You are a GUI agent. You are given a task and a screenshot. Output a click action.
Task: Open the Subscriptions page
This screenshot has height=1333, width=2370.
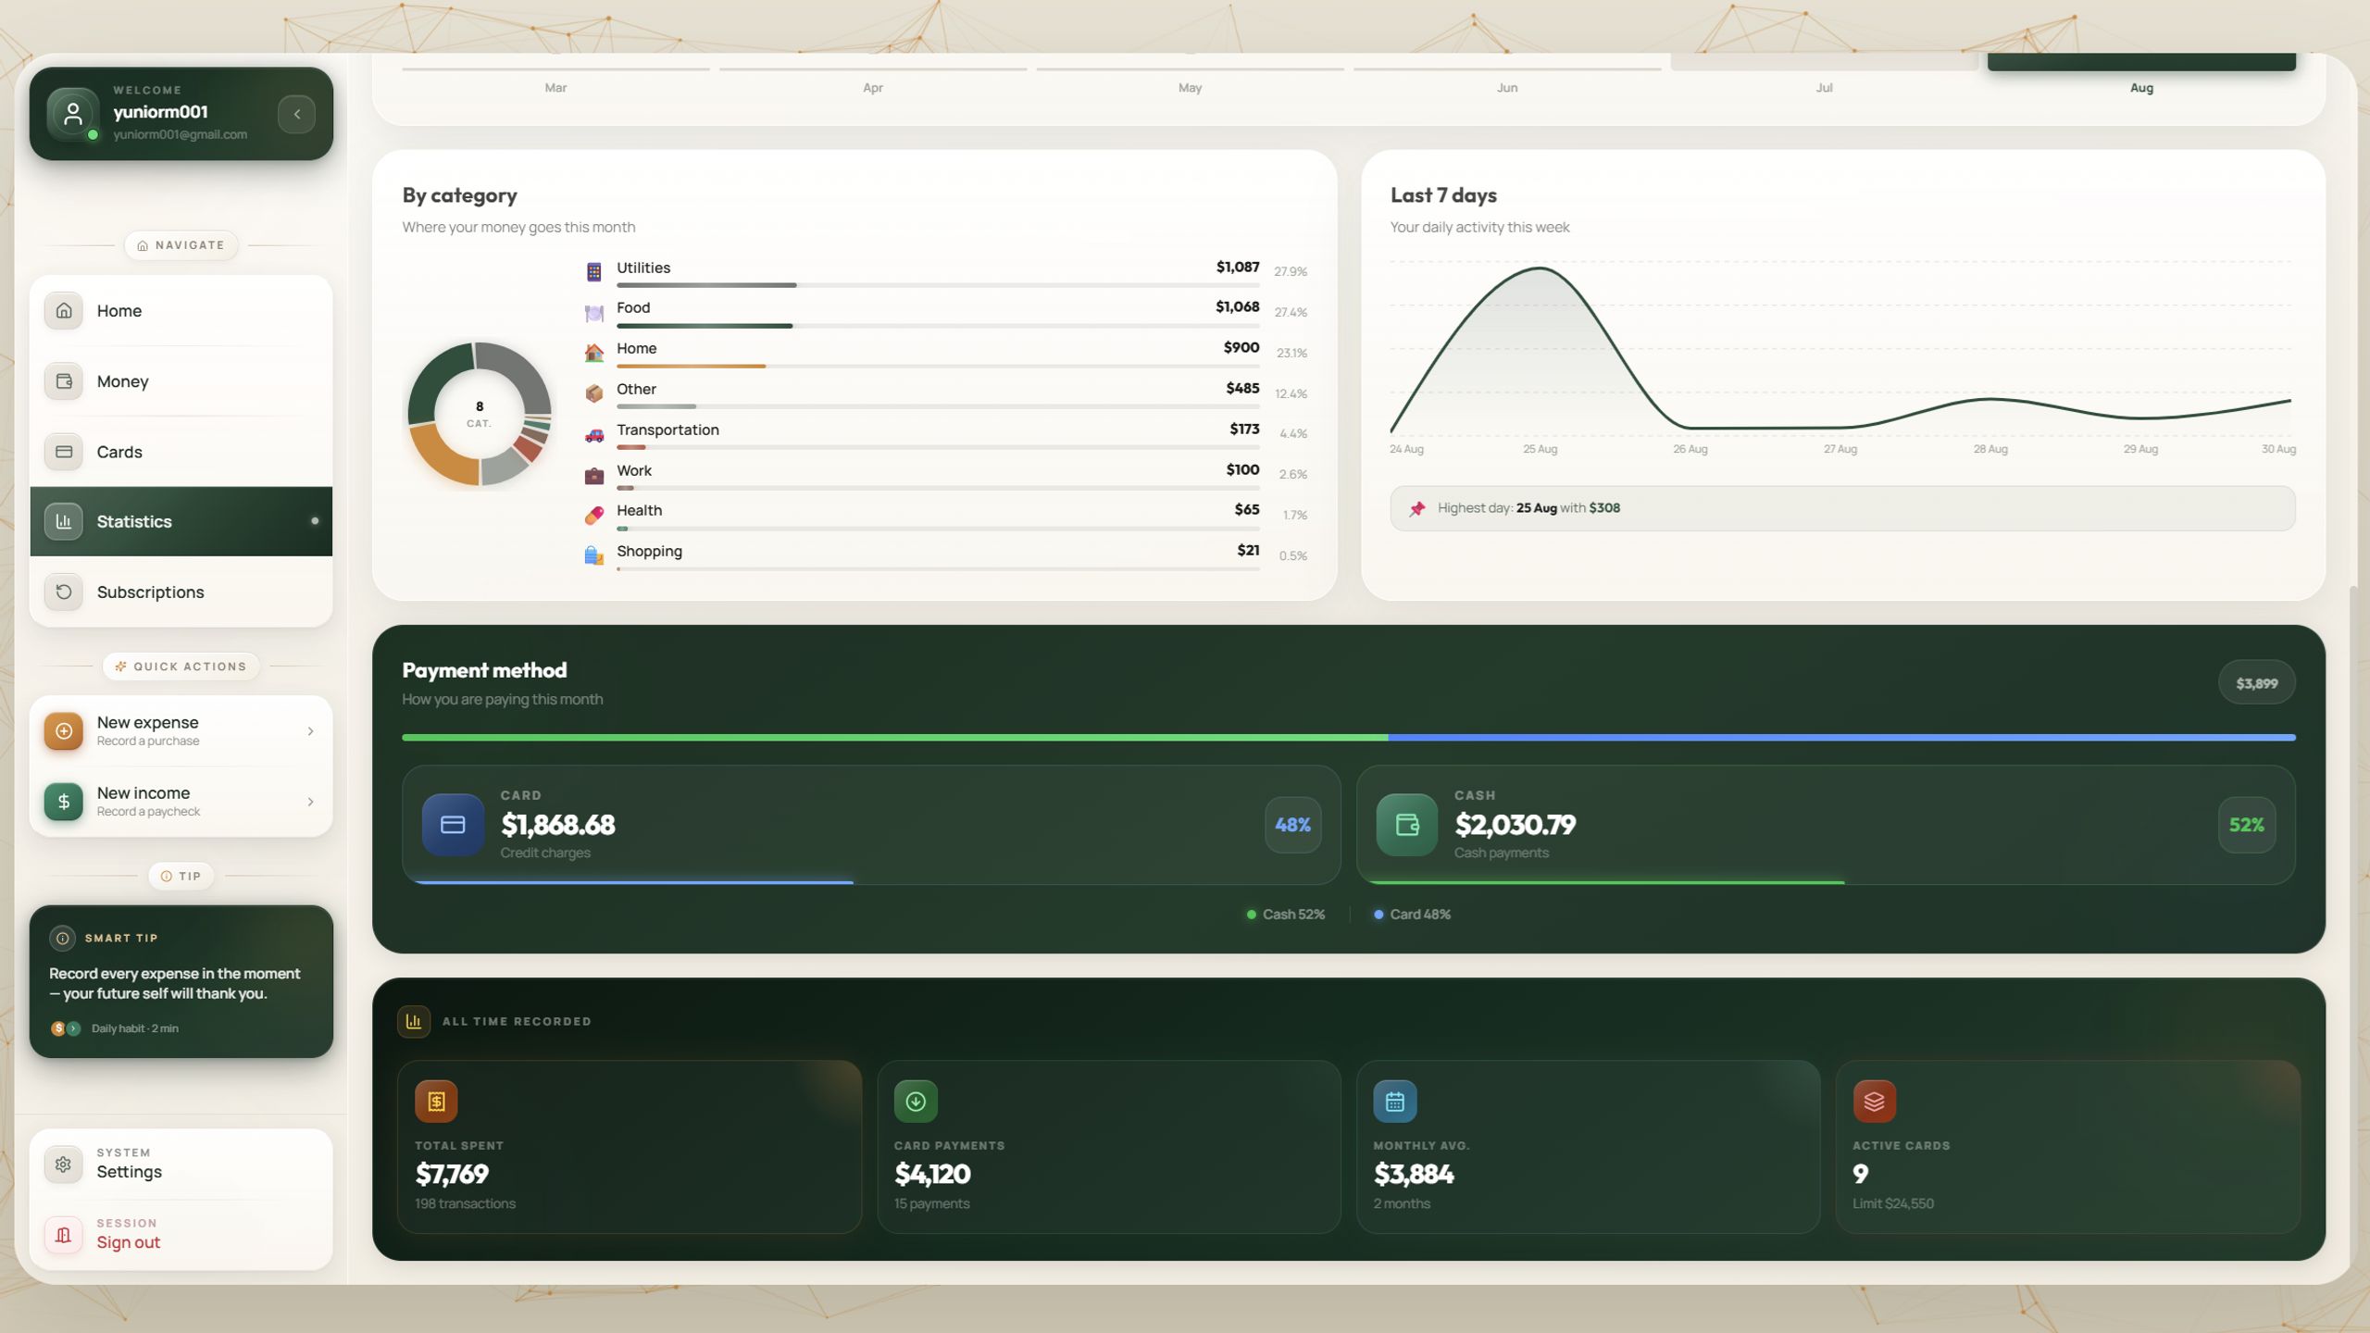tap(181, 592)
